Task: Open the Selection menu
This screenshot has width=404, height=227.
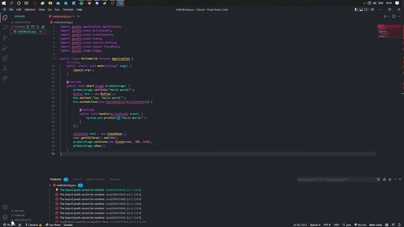Action: (30, 9)
